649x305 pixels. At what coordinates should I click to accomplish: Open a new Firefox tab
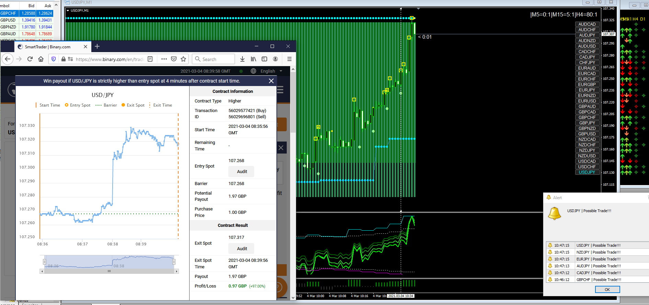pos(97,46)
